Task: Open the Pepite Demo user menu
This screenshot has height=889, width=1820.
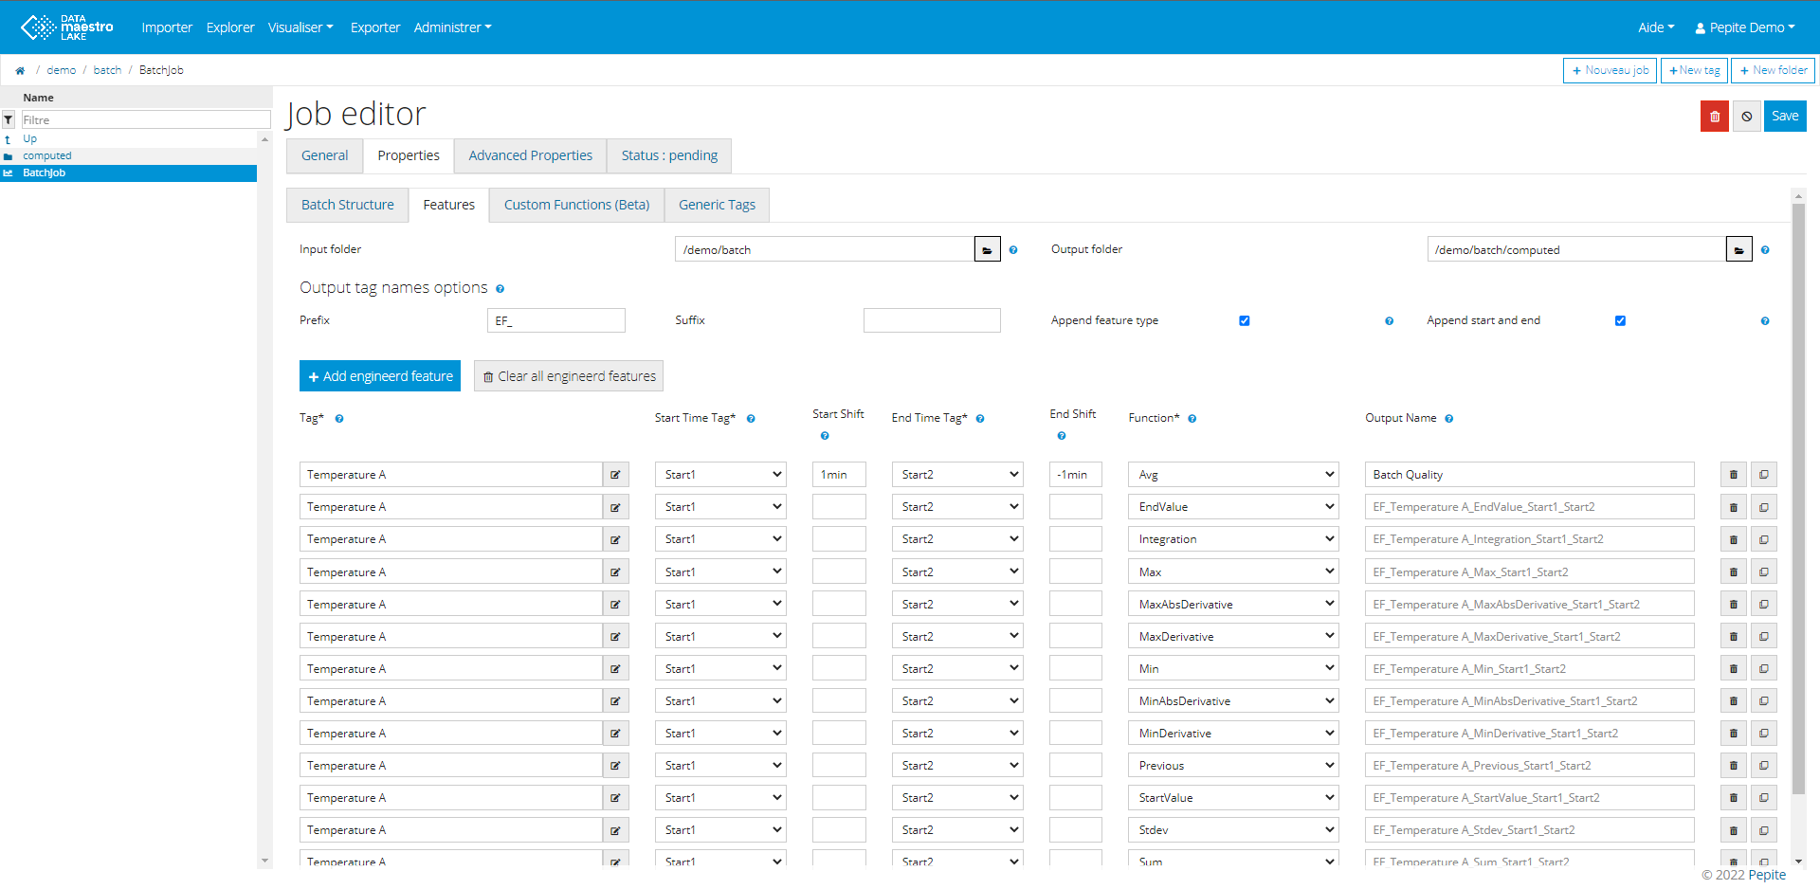Action: coord(1745,27)
